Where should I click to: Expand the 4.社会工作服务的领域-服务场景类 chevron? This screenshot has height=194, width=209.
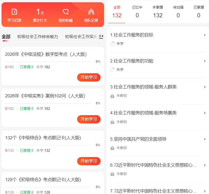pos(205,113)
